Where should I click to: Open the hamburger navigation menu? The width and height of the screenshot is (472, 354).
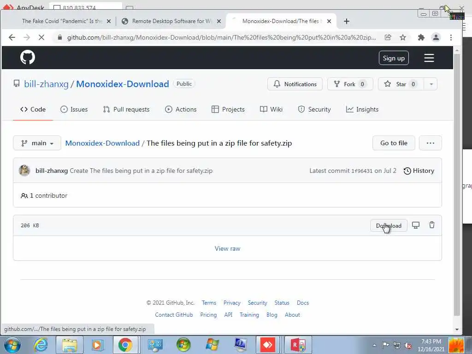429,58
